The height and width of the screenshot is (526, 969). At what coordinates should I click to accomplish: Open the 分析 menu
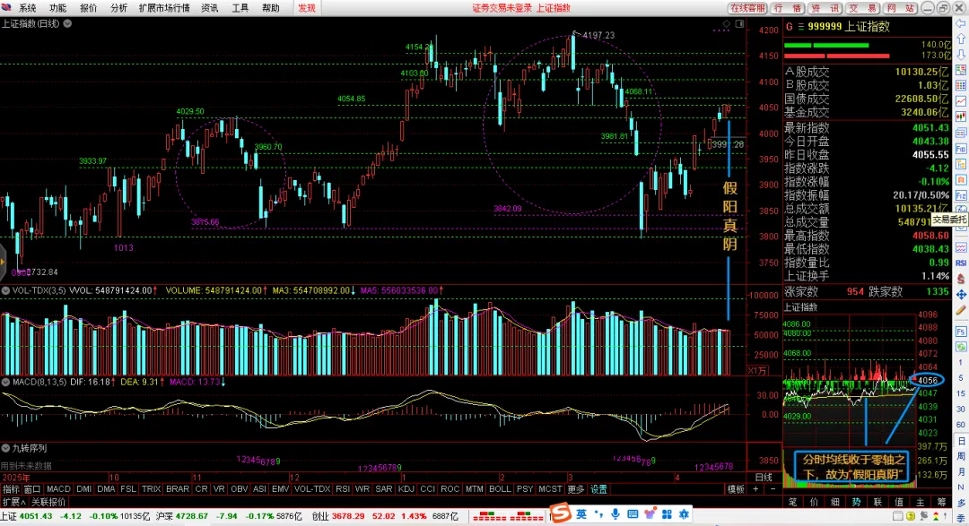pyautogui.click(x=118, y=8)
